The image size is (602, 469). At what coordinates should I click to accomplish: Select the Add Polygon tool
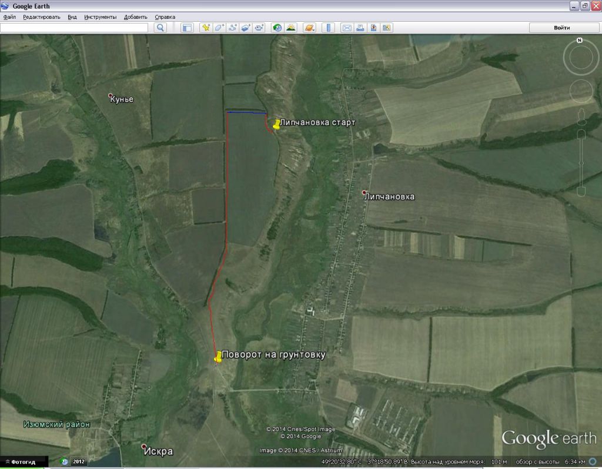click(219, 28)
